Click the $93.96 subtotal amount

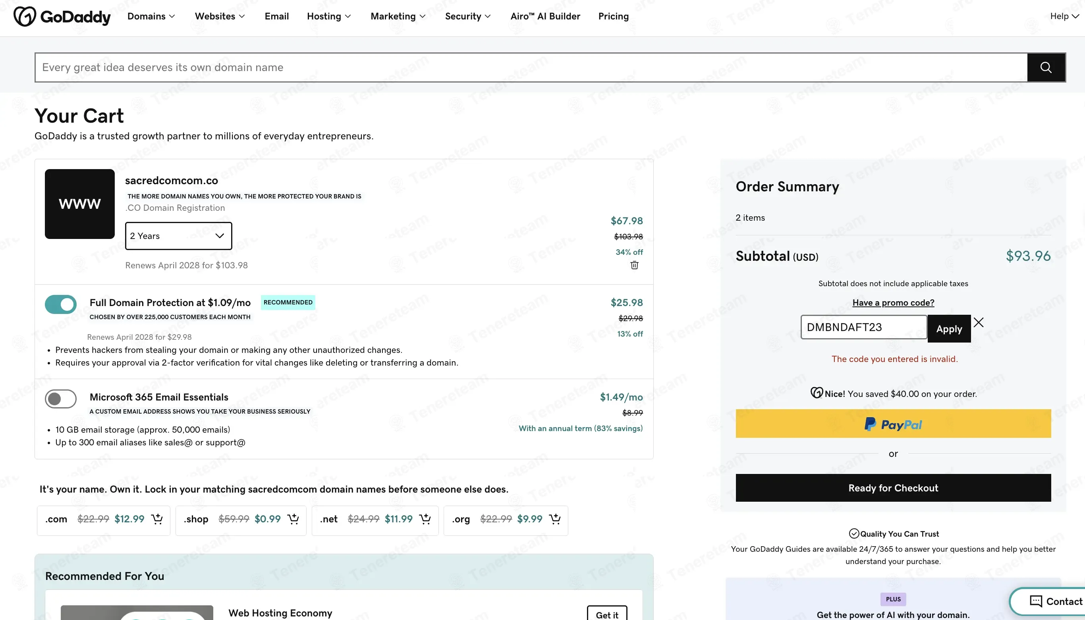[x=1028, y=256]
